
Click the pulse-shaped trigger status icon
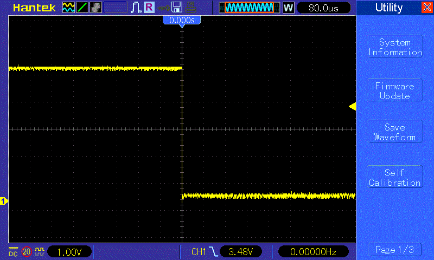click(x=136, y=8)
